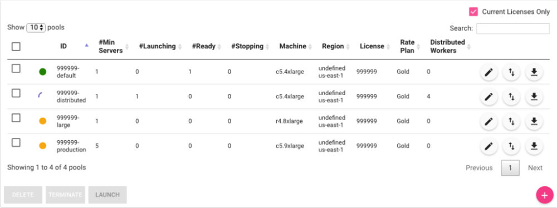Click the up-down arrows icon for 999999-default
The height and width of the screenshot is (208, 557).
pos(511,72)
